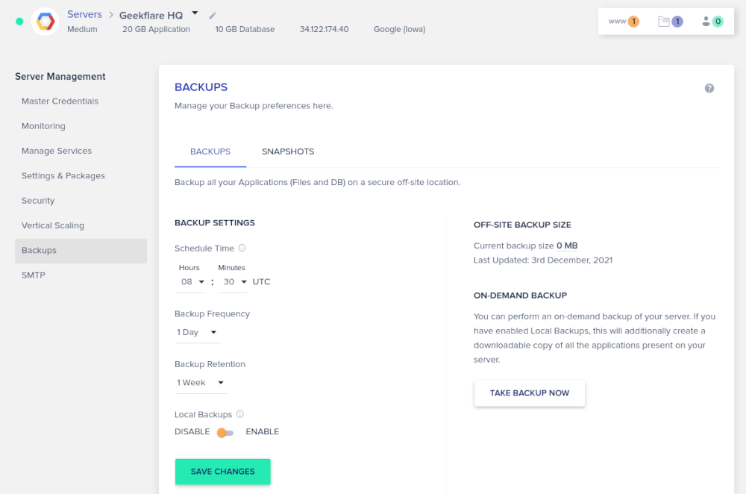Click the help question mark icon
Image resolution: width=746 pixels, height=494 pixels.
click(x=709, y=88)
